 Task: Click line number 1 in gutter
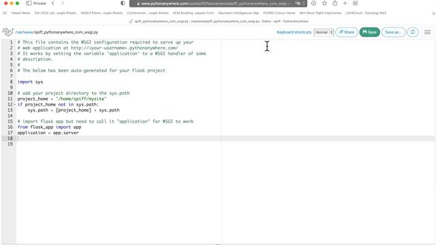(x=11, y=42)
